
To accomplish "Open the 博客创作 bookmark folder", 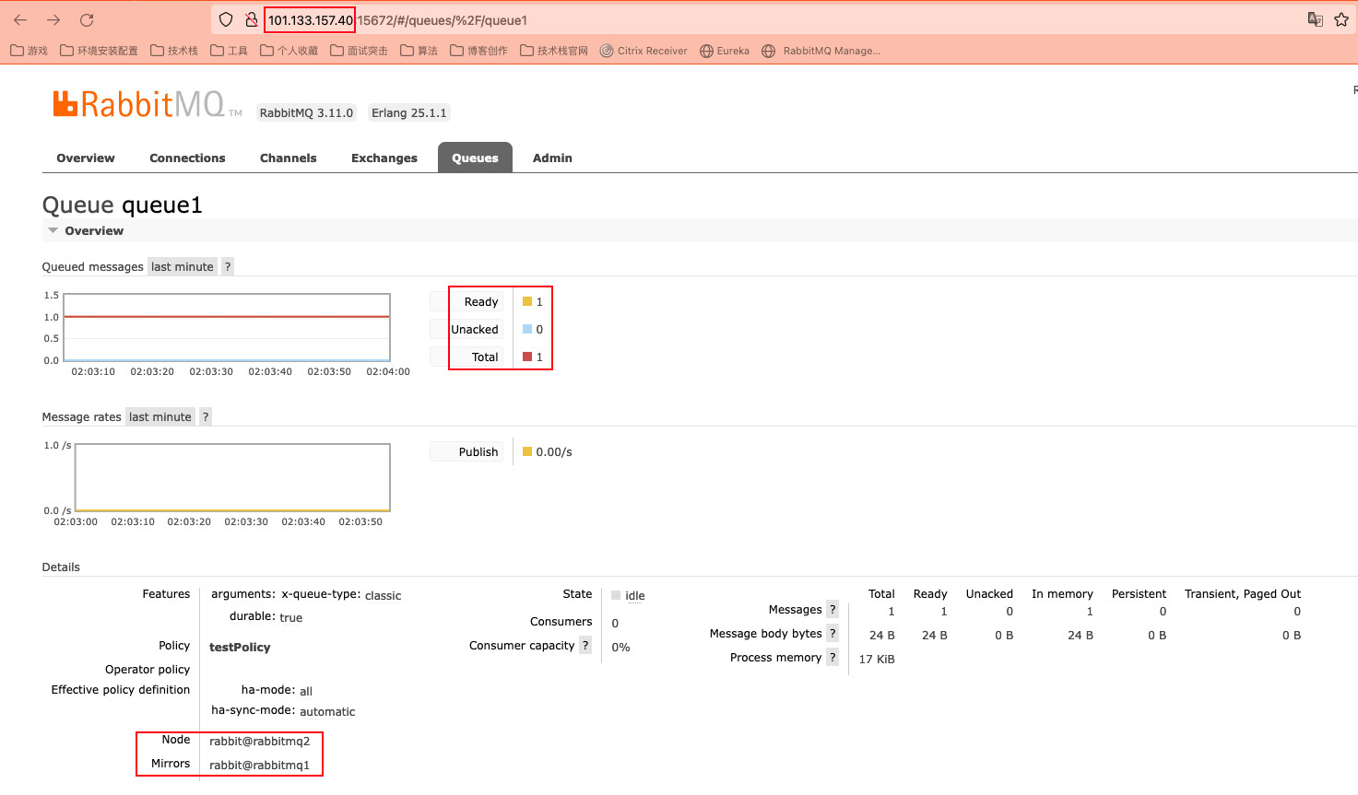I will click(479, 51).
